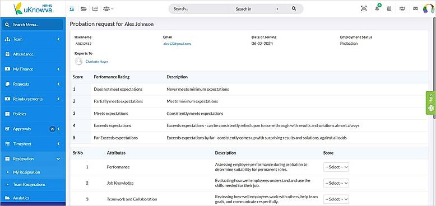
Task: Open My Resignation submenu item
Action: (26, 172)
